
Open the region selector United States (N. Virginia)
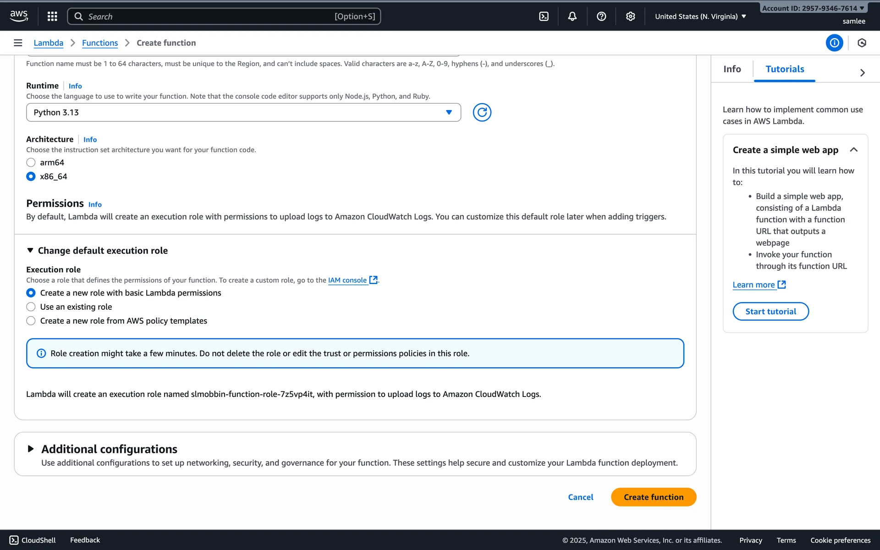pyautogui.click(x=700, y=16)
